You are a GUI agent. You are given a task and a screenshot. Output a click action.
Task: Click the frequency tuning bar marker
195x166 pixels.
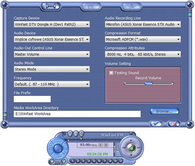coord(81,138)
